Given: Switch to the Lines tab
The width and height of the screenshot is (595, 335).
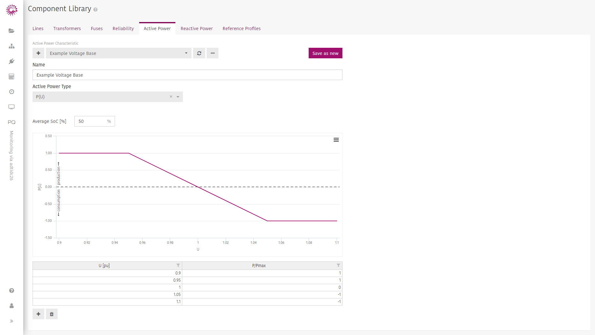Looking at the screenshot, I should 38,29.
